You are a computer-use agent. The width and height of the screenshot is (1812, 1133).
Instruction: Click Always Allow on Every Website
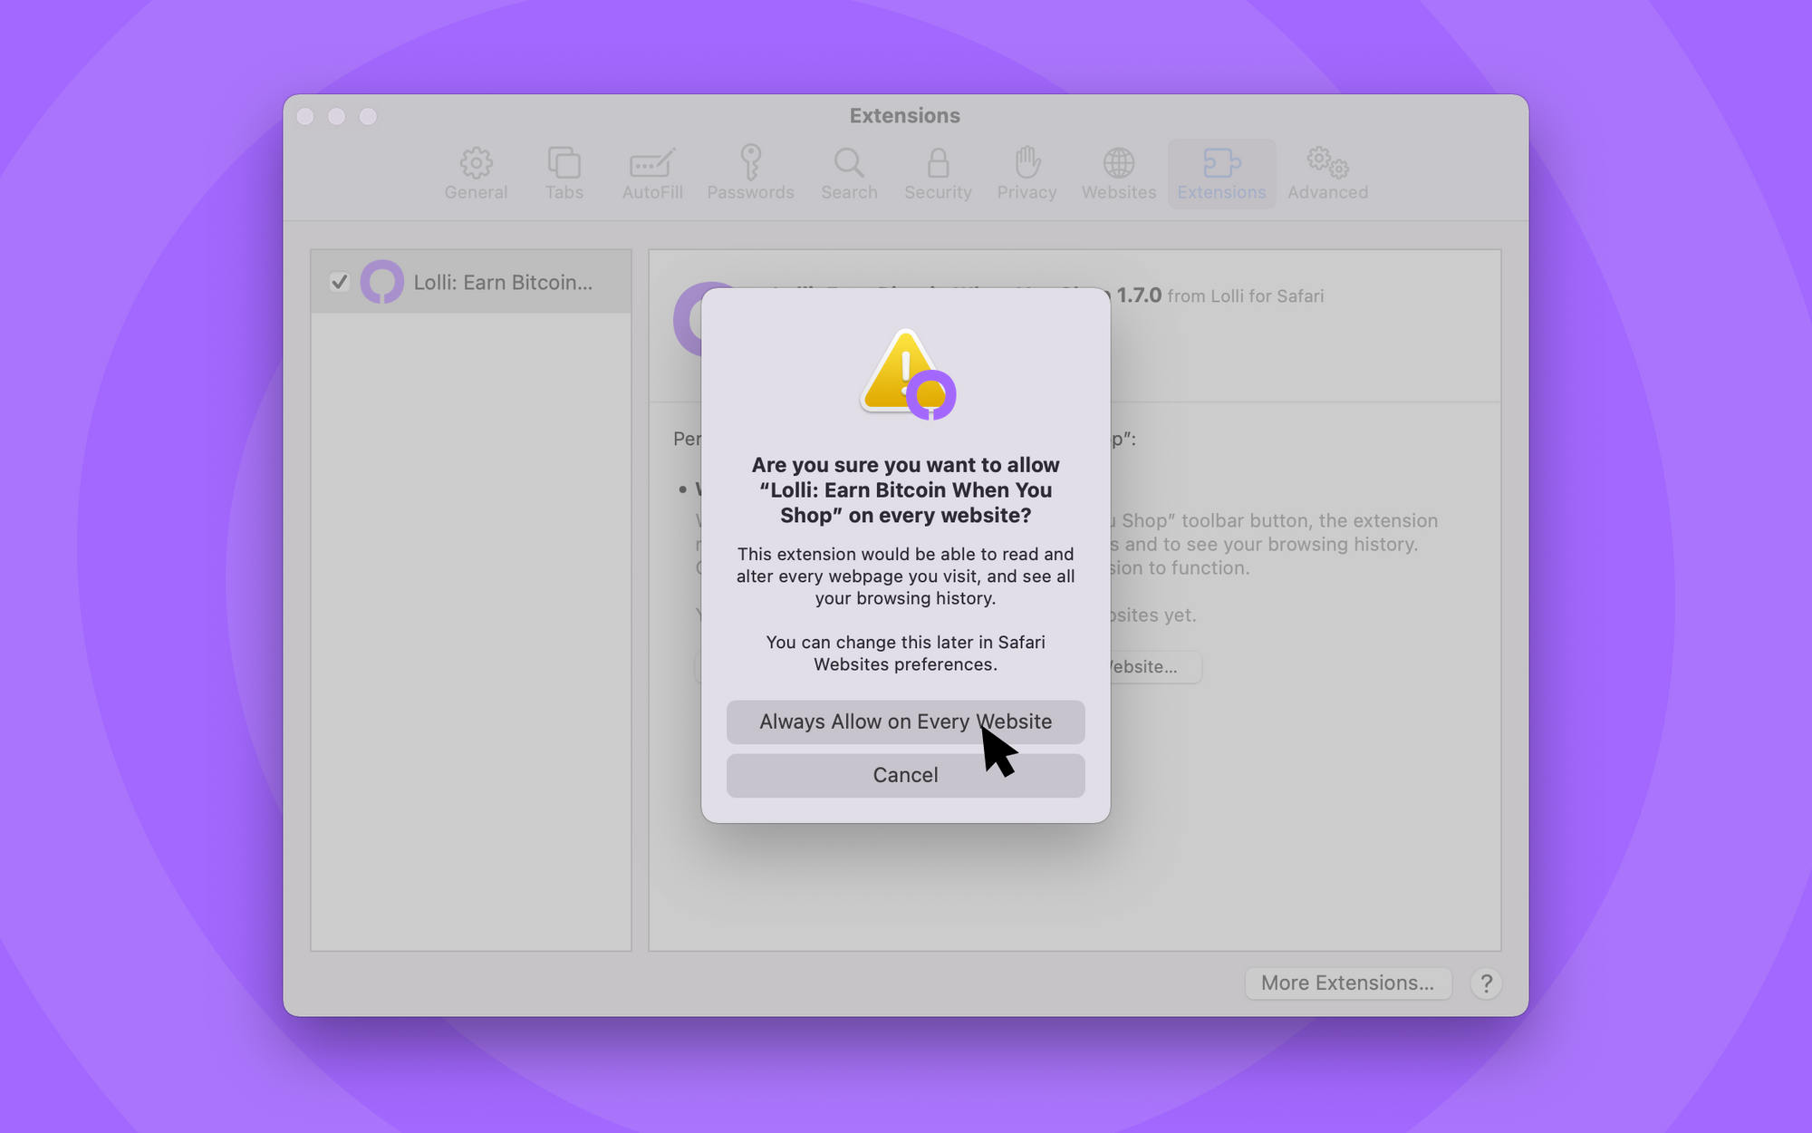pos(905,721)
